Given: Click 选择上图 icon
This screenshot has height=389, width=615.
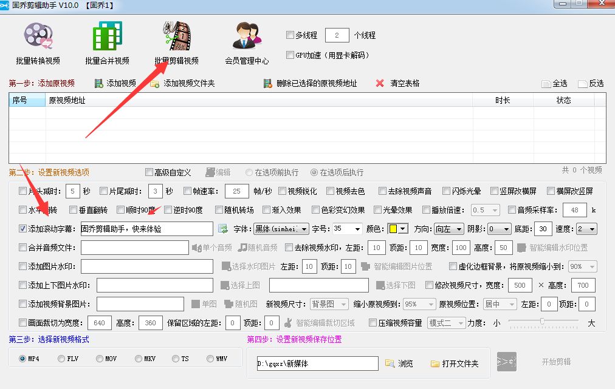Looking at the screenshot, I should point(225,285).
